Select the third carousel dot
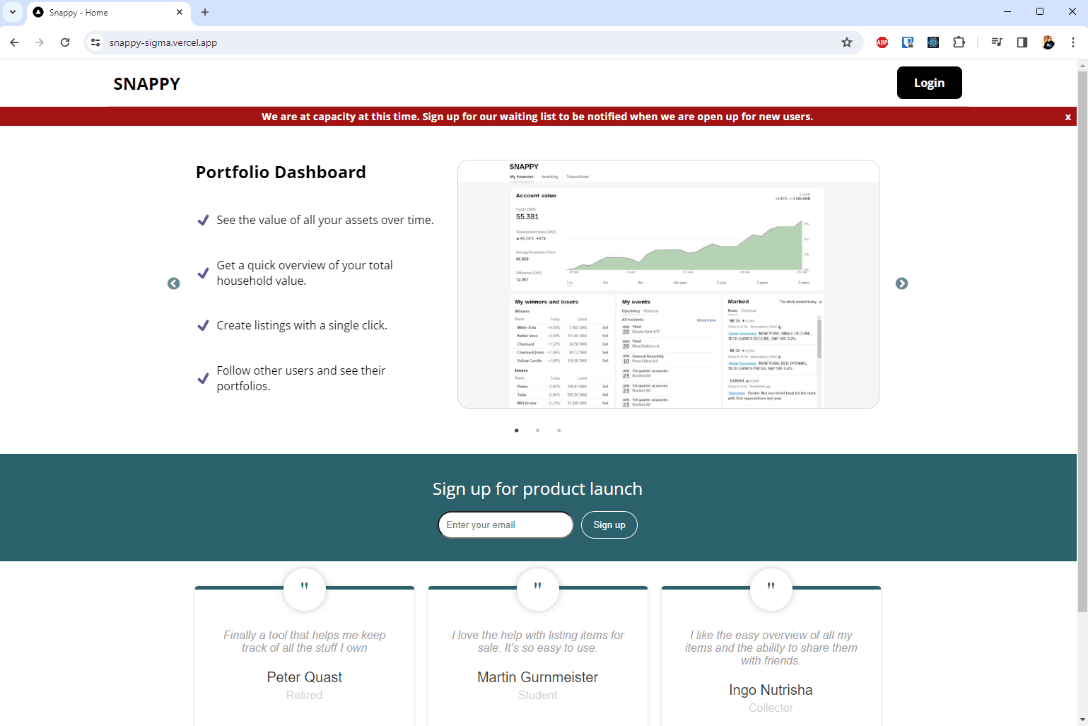Screen dimensions: 1088x726 559,431
